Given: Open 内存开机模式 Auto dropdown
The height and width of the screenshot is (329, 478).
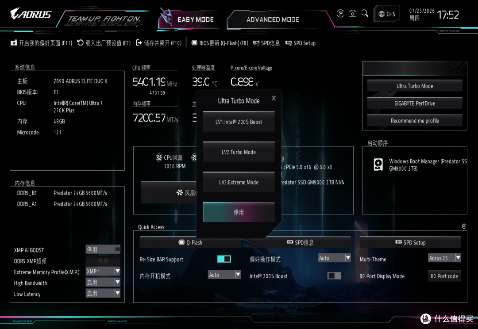Looking at the screenshot, I should pos(224,275).
